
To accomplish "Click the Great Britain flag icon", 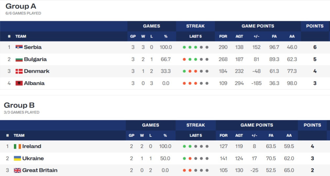I will coord(17,170).
